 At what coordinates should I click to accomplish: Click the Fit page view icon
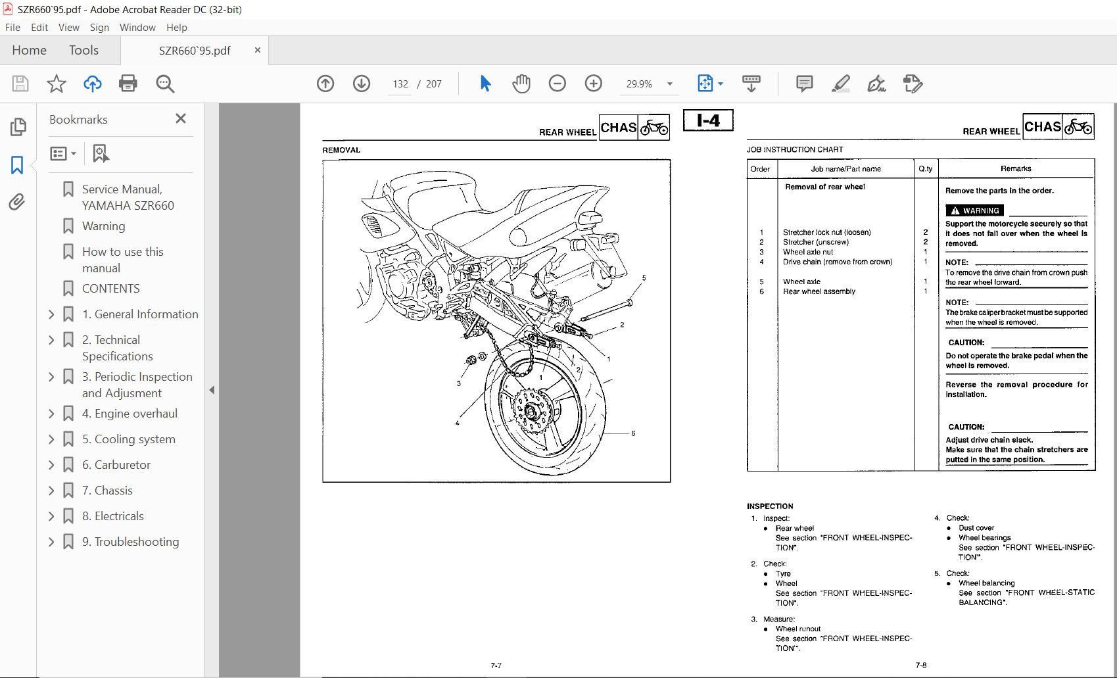point(705,84)
